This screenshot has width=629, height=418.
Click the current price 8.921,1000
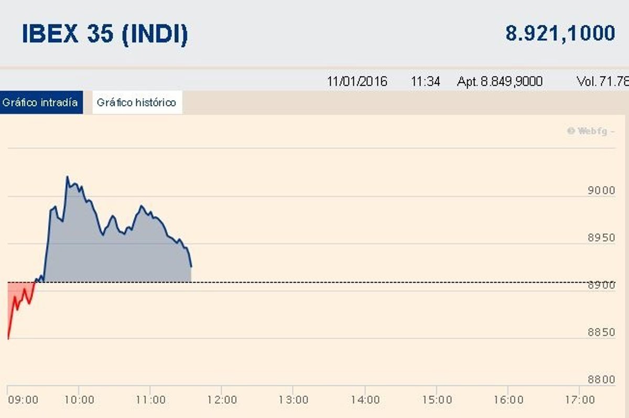coord(560,34)
